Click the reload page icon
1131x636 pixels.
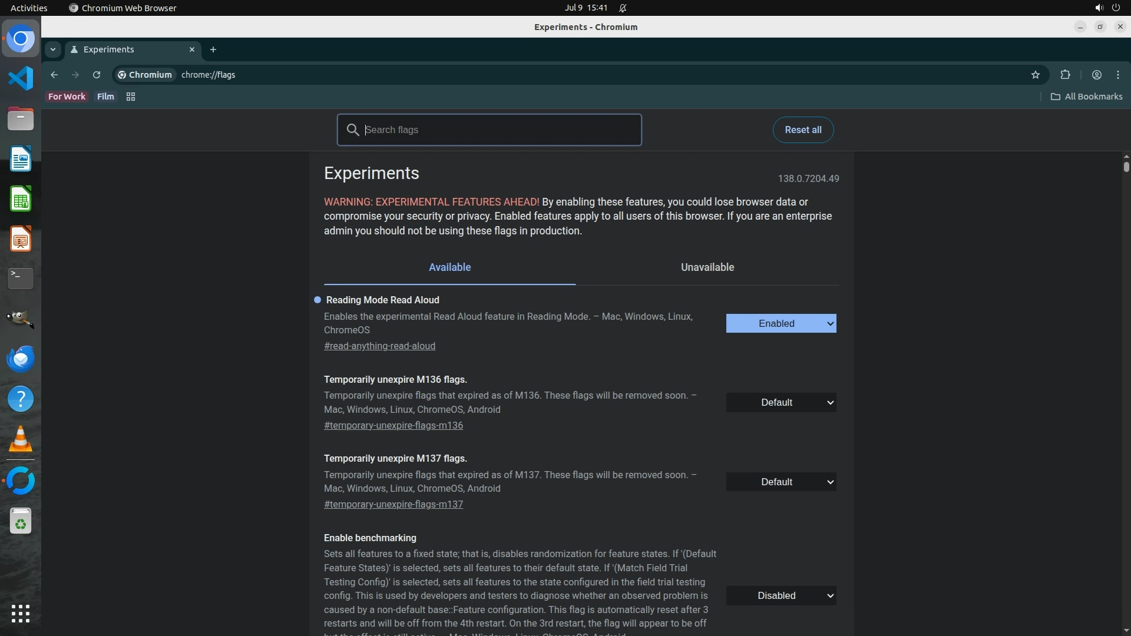coord(97,75)
